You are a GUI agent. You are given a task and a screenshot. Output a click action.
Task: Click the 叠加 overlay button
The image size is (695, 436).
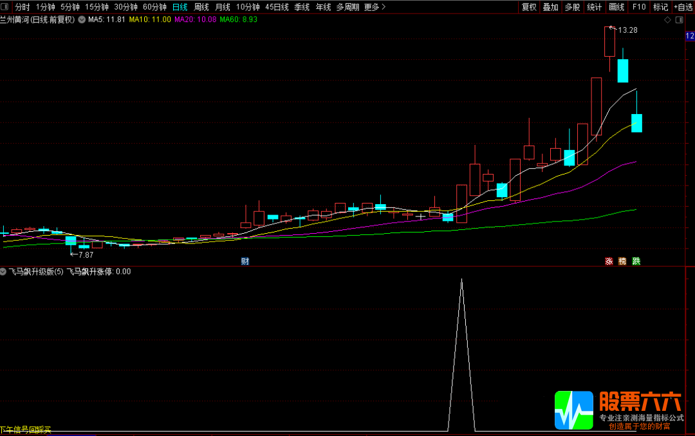[550, 7]
